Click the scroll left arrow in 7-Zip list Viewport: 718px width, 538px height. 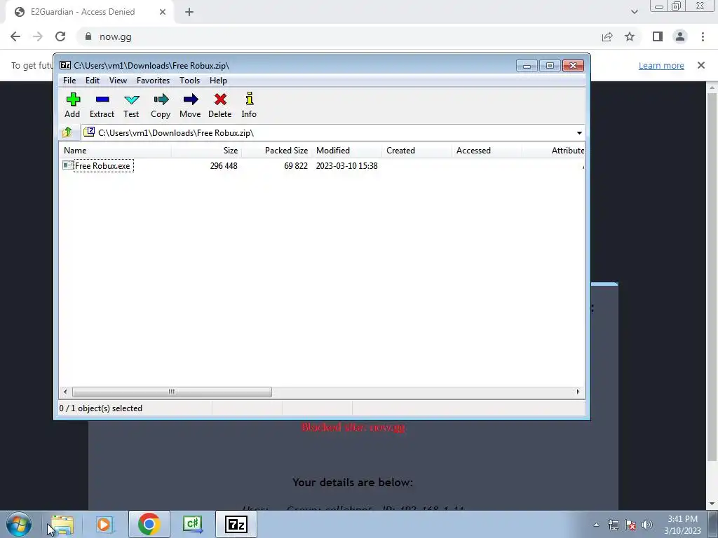65,392
